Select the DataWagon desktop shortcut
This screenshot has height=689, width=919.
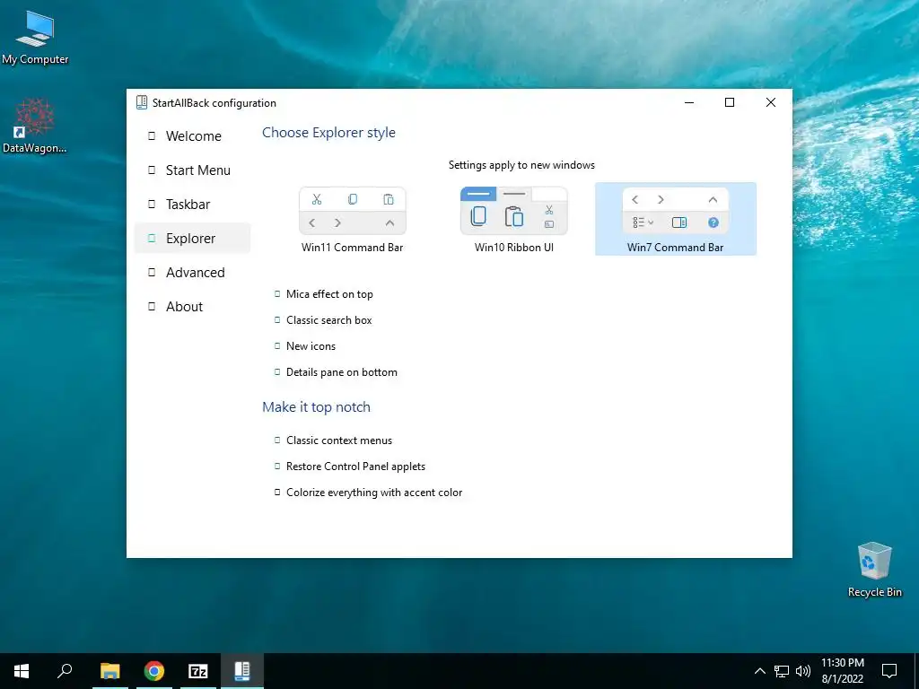point(35,126)
